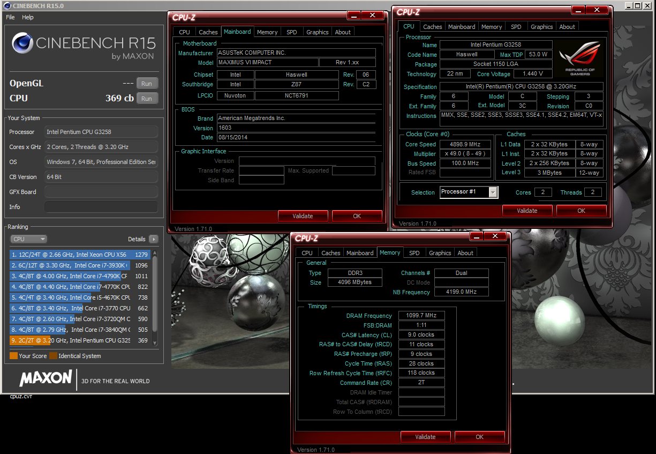The width and height of the screenshot is (656, 454).
Task: Click OK in Mainboard CPU-Z window
Action: (357, 216)
